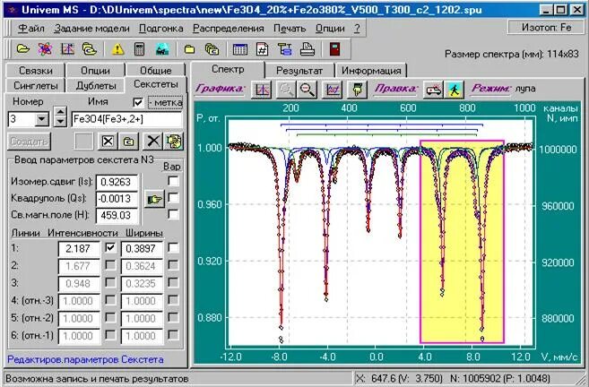Increase sextet number with up spinner arrow
The image size is (589, 387).
tap(60, 111)
